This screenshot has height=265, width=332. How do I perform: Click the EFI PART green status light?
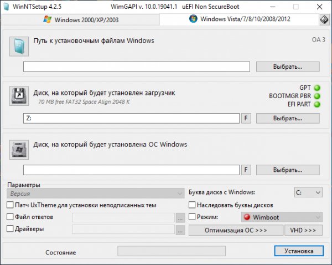coord(317,104)
